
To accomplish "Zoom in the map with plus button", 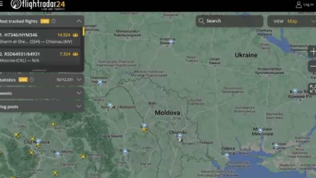I will click(x=312, y=52).
